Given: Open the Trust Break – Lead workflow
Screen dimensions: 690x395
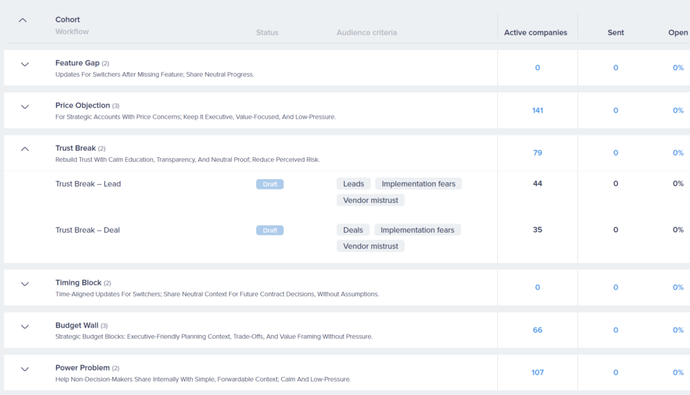Looking at the screenshot, I should coord(88,184).
